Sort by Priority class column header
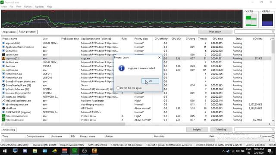Screen dimensions: 276x155 [141, 39]
